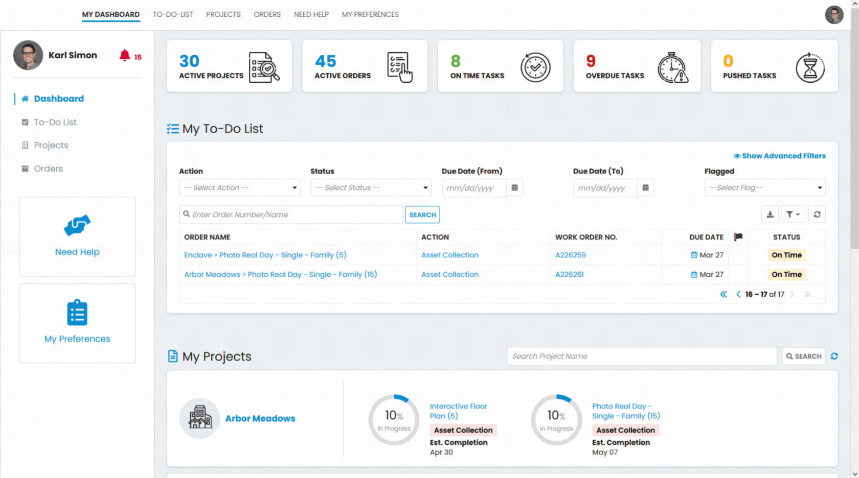
Task: Open the Arbor Meadows project link
Action: point(260,418)
